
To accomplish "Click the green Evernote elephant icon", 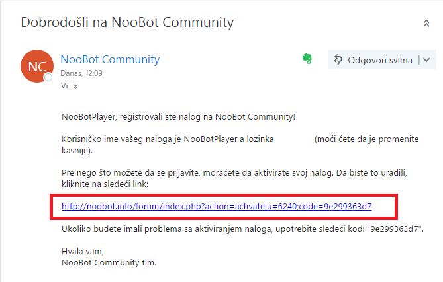I will click(x=307, y=59).
